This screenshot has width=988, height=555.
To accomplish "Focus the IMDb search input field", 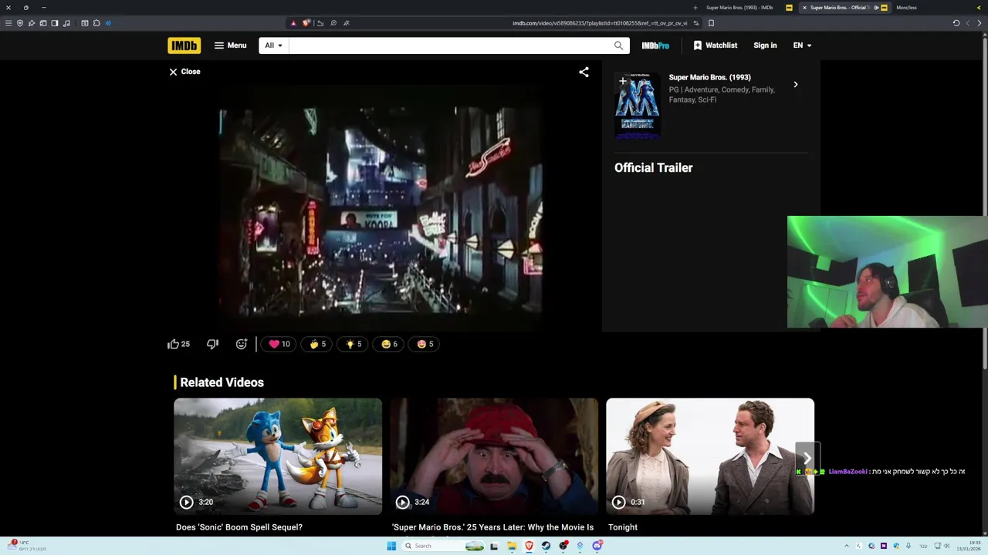I will coord(448,45).
